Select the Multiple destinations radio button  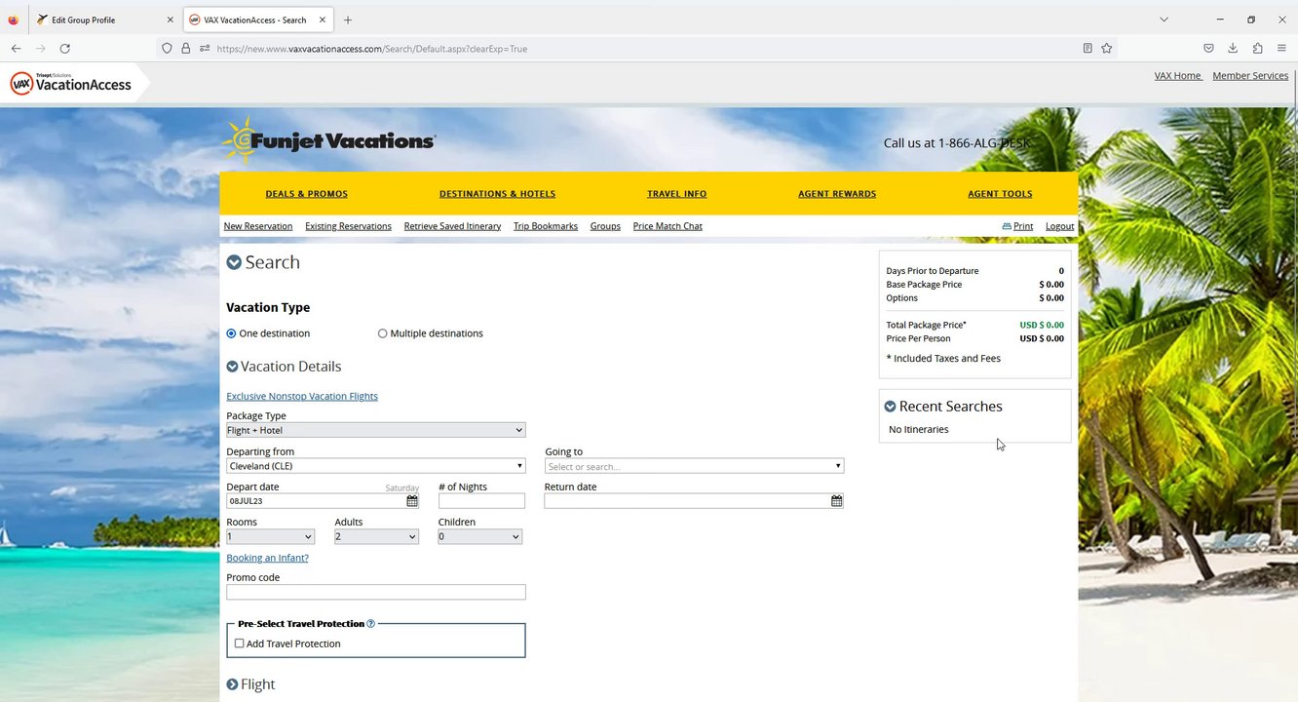(382, 333)
